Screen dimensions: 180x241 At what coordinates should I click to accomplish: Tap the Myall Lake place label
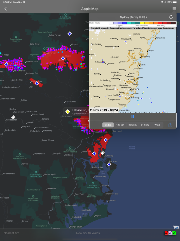pyautogui.click(x=86, y=210)
